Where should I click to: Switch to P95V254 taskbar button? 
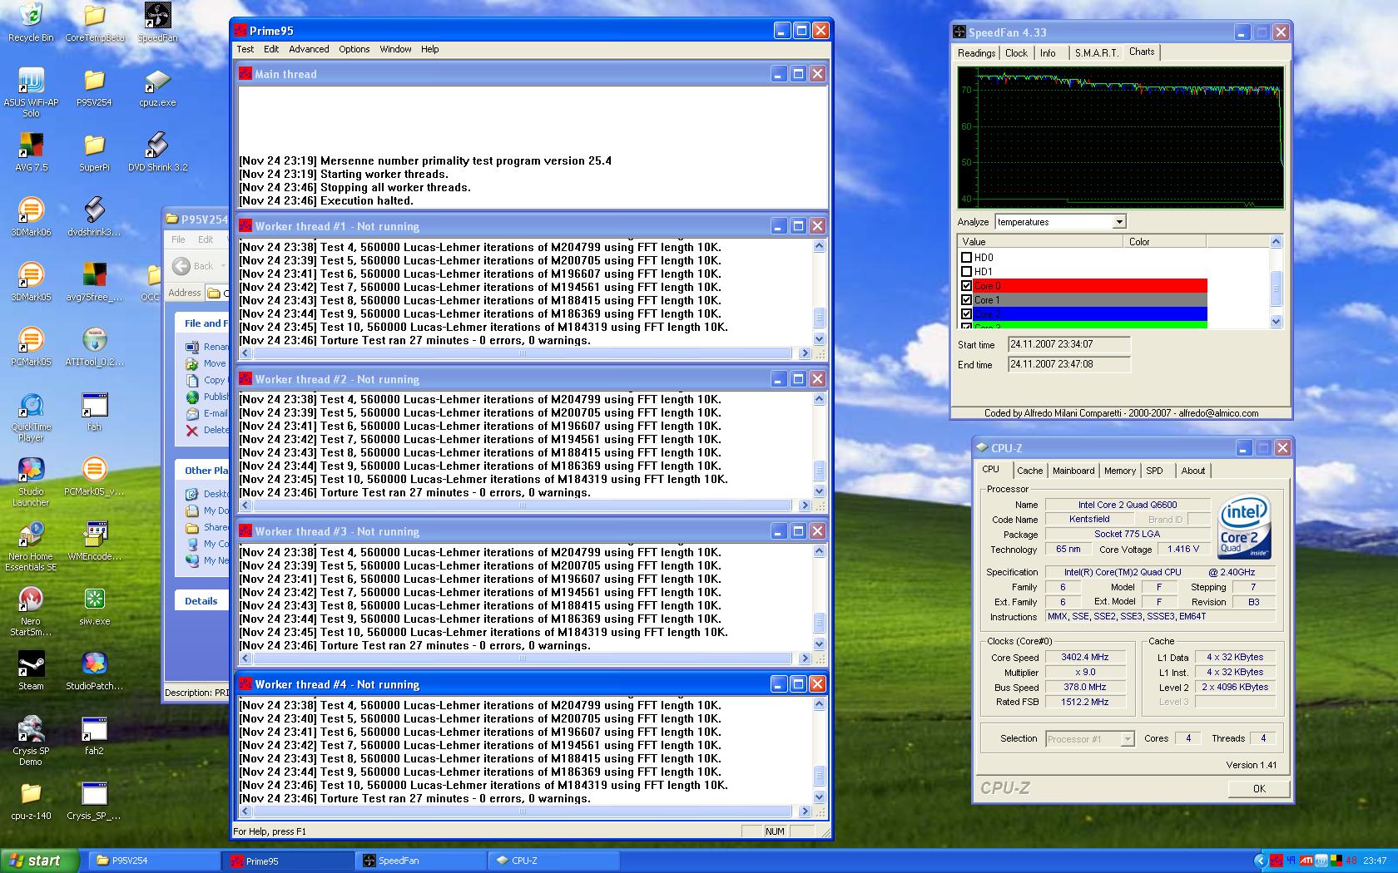coord(152,861)
